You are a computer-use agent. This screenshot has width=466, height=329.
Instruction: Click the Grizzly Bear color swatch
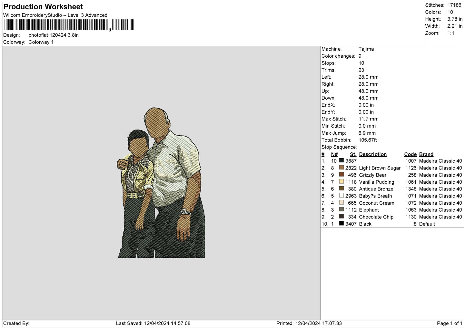tap(341, 175)
